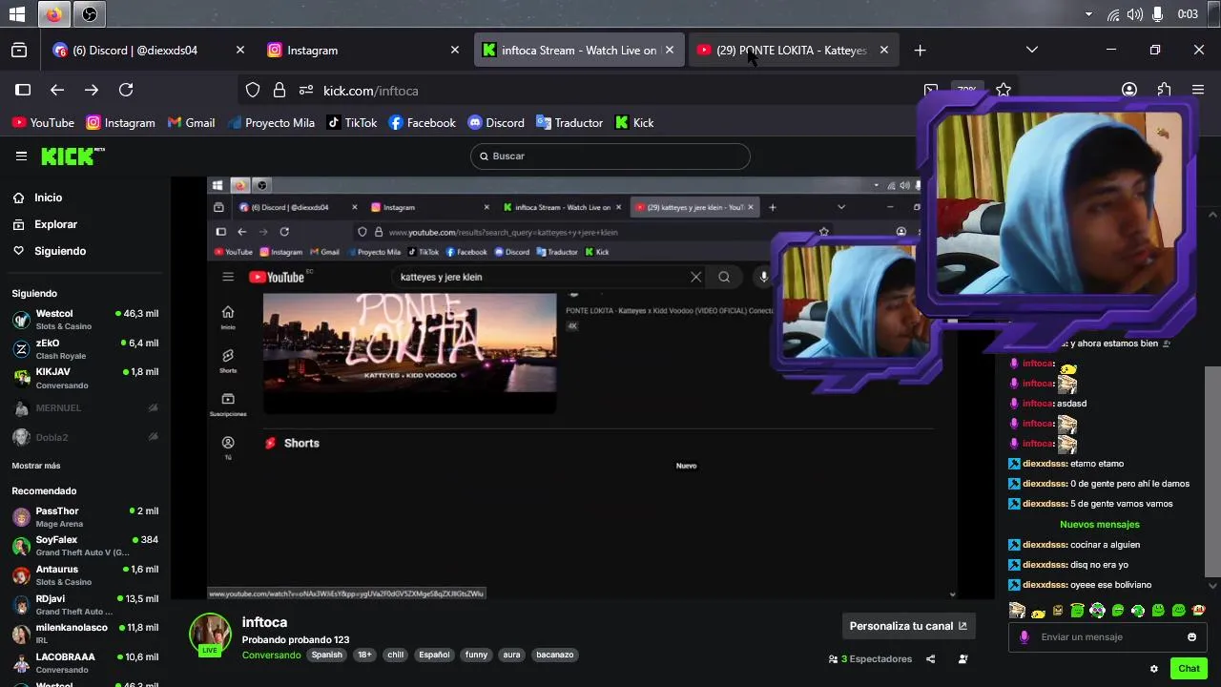
Task: View site security padlock information
Action: pyautogui.click(x=279, y=90)
